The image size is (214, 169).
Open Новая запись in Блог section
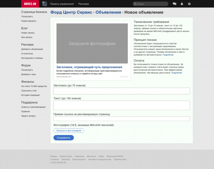[28, 33]
